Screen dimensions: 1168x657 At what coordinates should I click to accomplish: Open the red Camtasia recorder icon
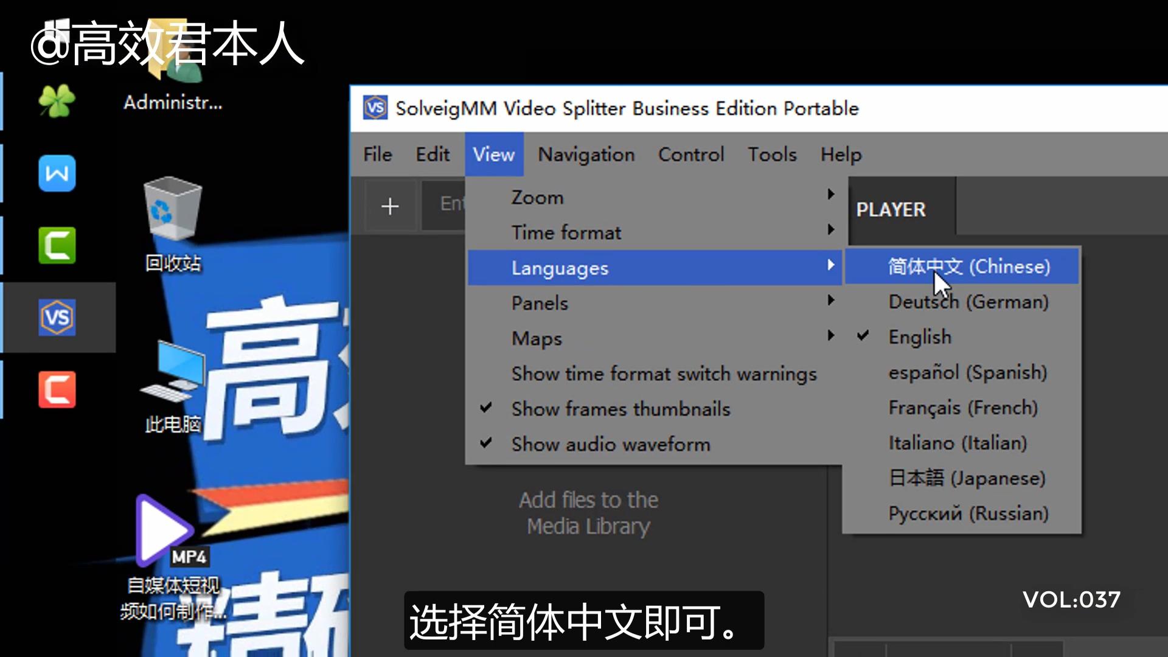57,389
